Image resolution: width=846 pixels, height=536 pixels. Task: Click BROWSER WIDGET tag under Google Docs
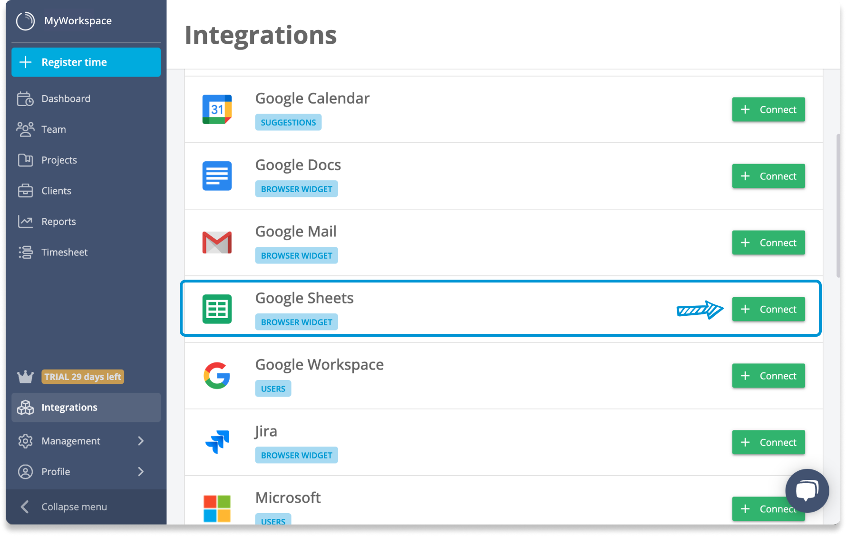tap(296, 189)
